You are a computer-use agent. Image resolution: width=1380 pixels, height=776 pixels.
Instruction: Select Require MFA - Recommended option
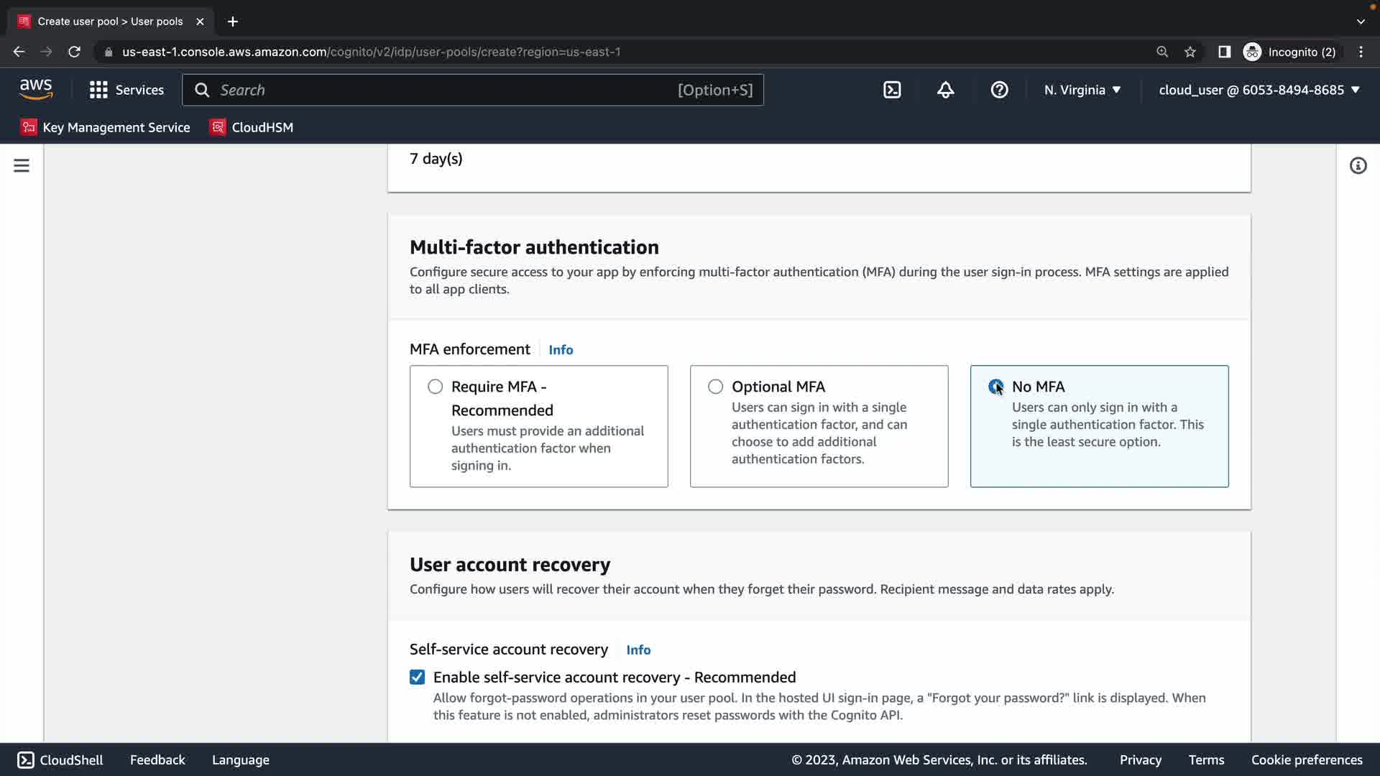tap(435, 387)
